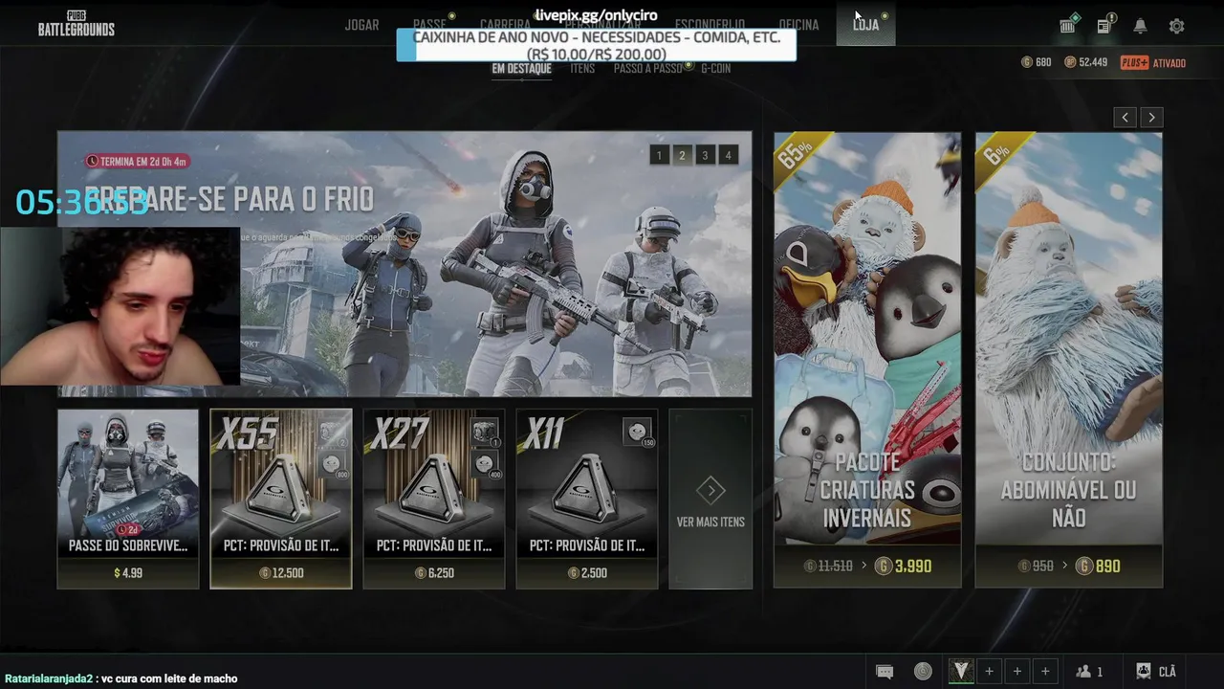Open Pacote Criaturas Invernais bundle card
1224x689 pixels.
pyautogui.click(x=867, y=360)
